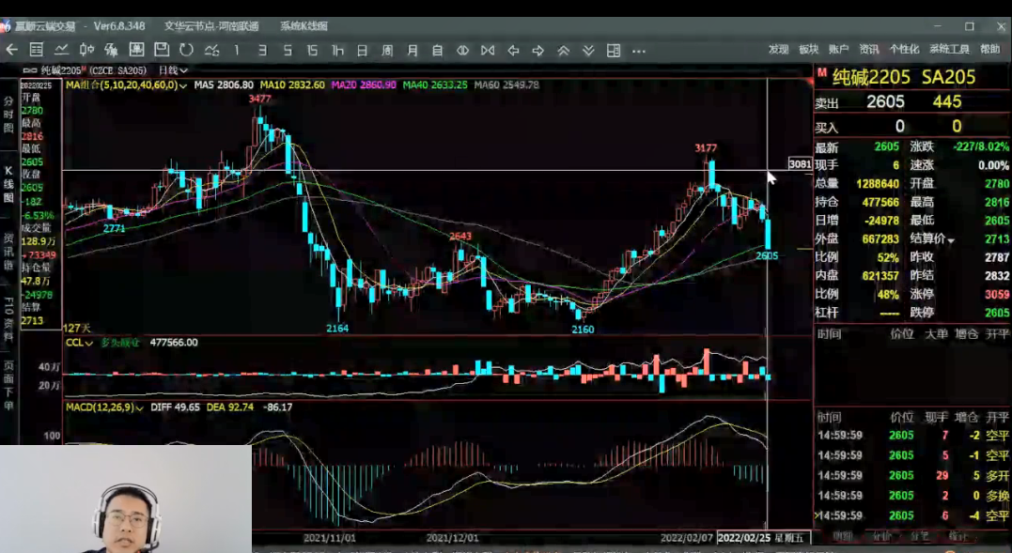Switch to the time-sharing line chart icon

click(62, 50)
